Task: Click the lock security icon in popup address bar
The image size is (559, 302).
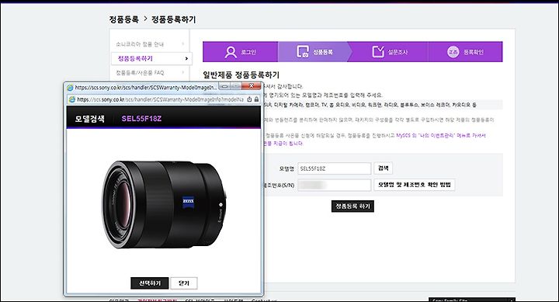Action: click(x=256, y=99)
